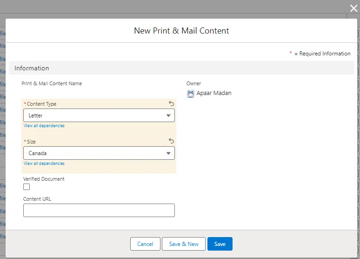This screenshot has width=360, height=259.
Task: Expand the Size dropdown showing Canada
Action: [99, 153]
